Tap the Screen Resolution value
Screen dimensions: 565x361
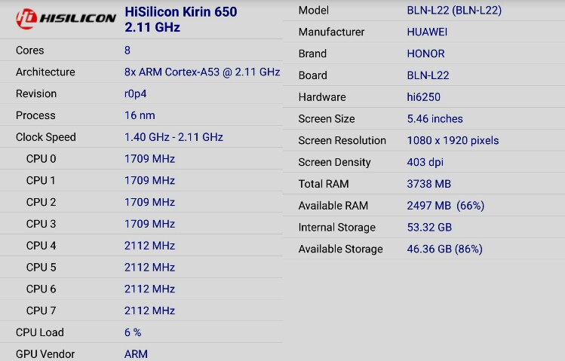pos(453,140)
